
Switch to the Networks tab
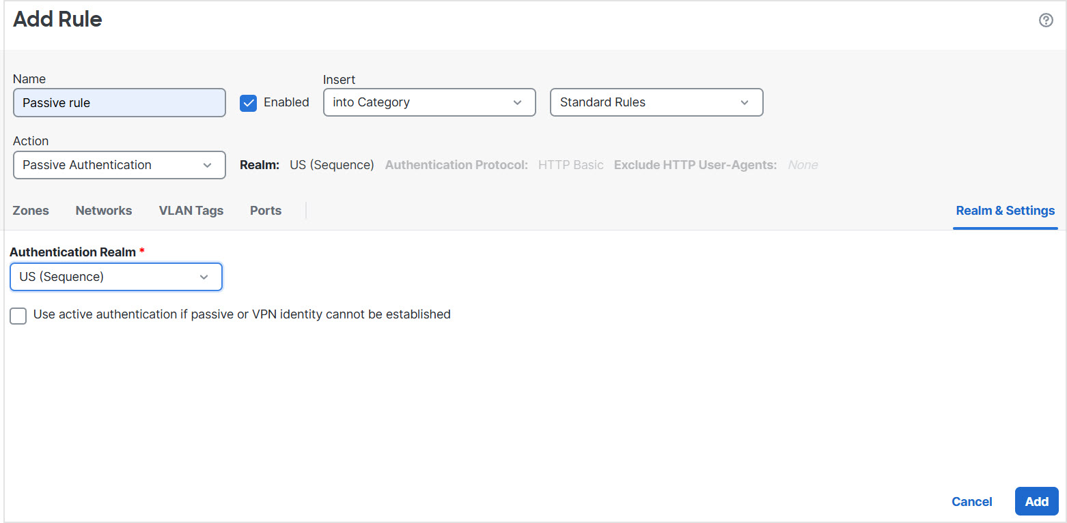pyautogui.click(x=104, y=211)
